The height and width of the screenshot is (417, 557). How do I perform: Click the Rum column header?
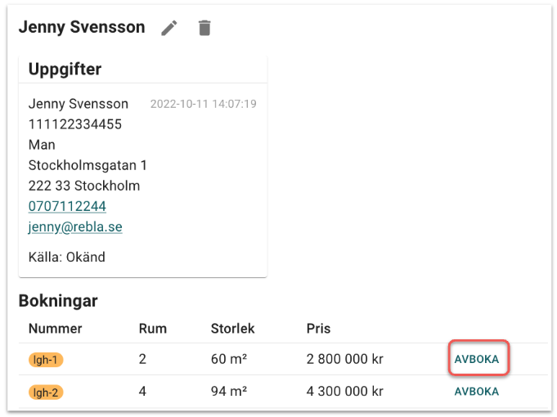(153, 329)
